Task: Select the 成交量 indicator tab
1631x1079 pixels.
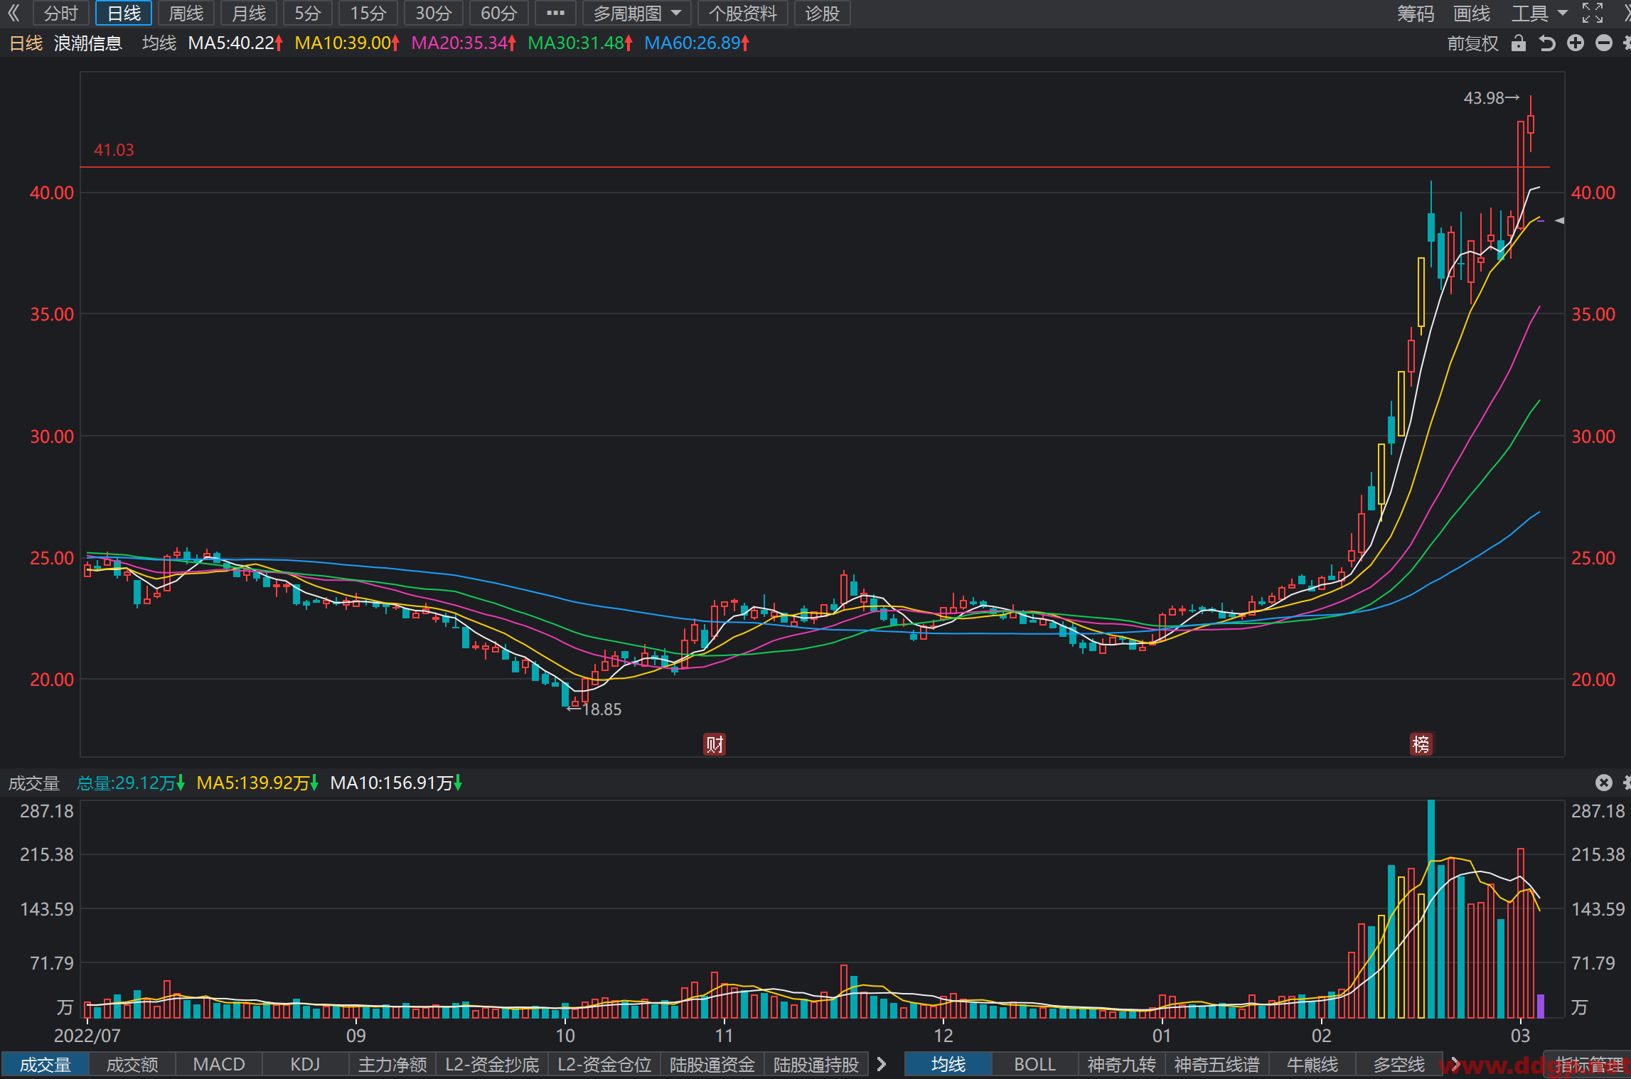Action: [45, 1065]
